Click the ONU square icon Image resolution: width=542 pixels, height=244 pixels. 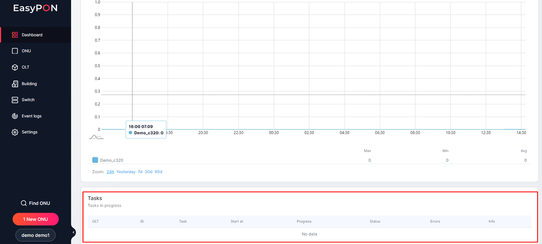(15, 51)
